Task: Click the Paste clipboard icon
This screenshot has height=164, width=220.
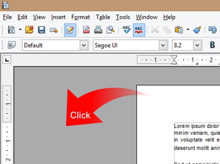Action: tap(179, 30)
